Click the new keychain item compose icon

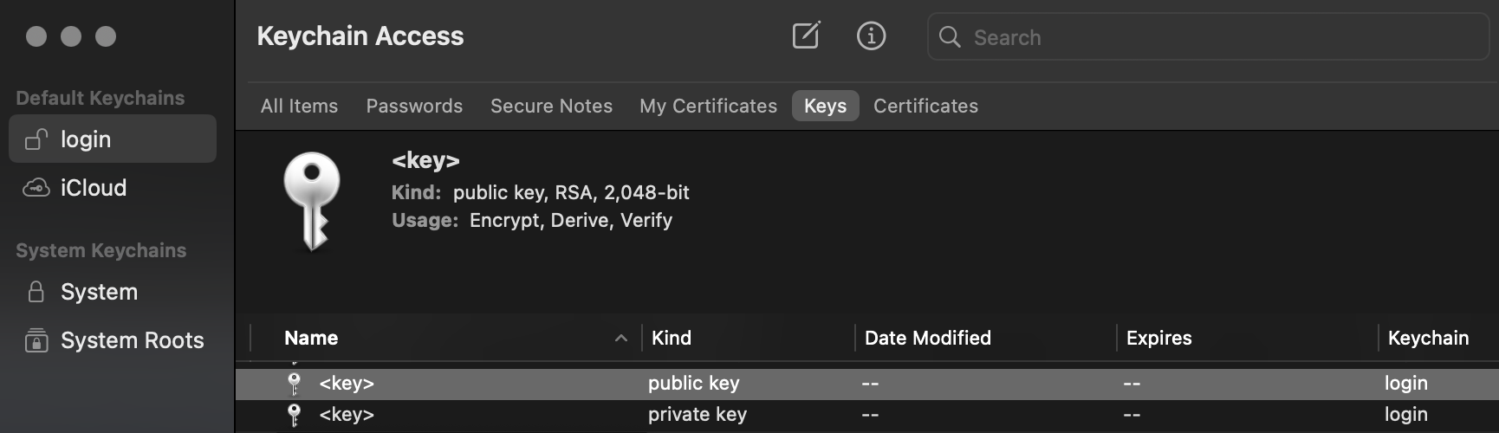pyautogui.click(x=806, y=36)
